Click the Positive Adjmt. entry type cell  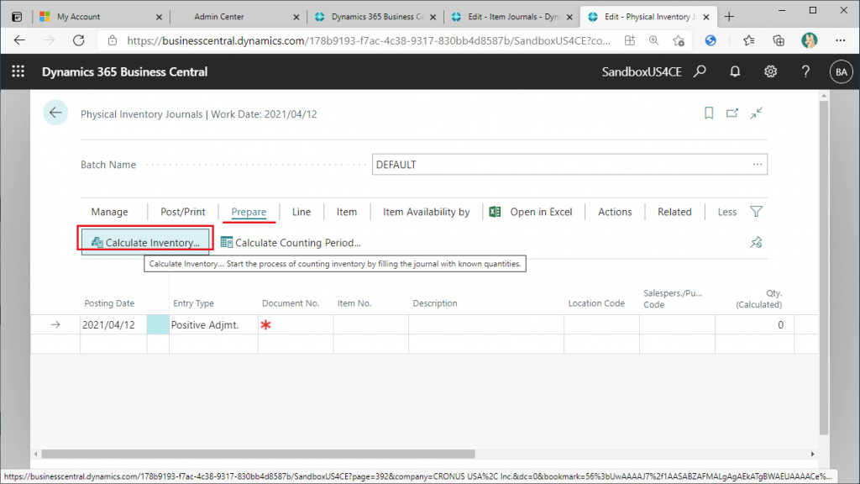[x=213, y=324]
